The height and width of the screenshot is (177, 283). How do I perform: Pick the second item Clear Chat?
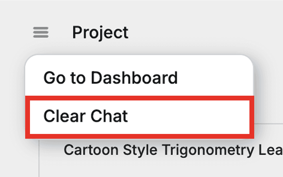pos(86,116)
